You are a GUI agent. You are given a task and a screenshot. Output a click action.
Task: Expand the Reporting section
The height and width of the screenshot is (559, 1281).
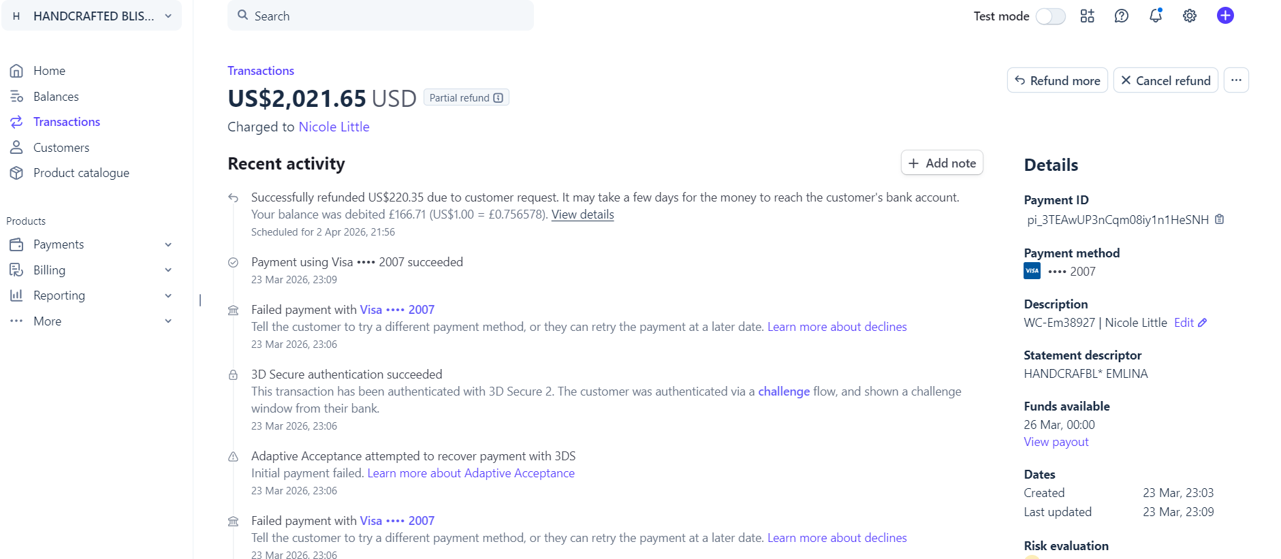coord(91,296)
